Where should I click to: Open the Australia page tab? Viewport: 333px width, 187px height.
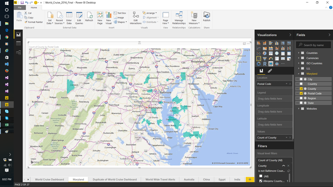(189, 179)
